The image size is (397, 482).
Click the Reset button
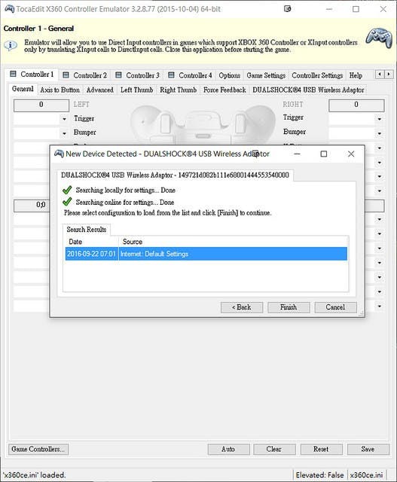tap(322, 449)
